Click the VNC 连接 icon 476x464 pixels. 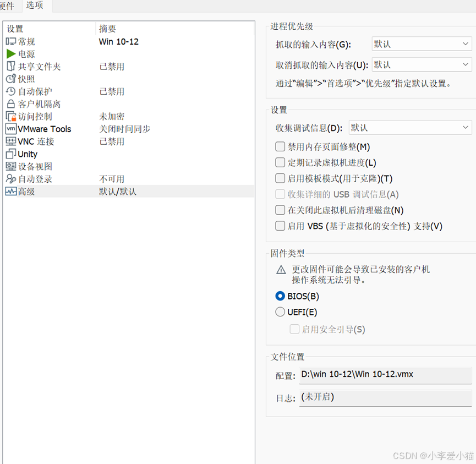click(10, 141)
